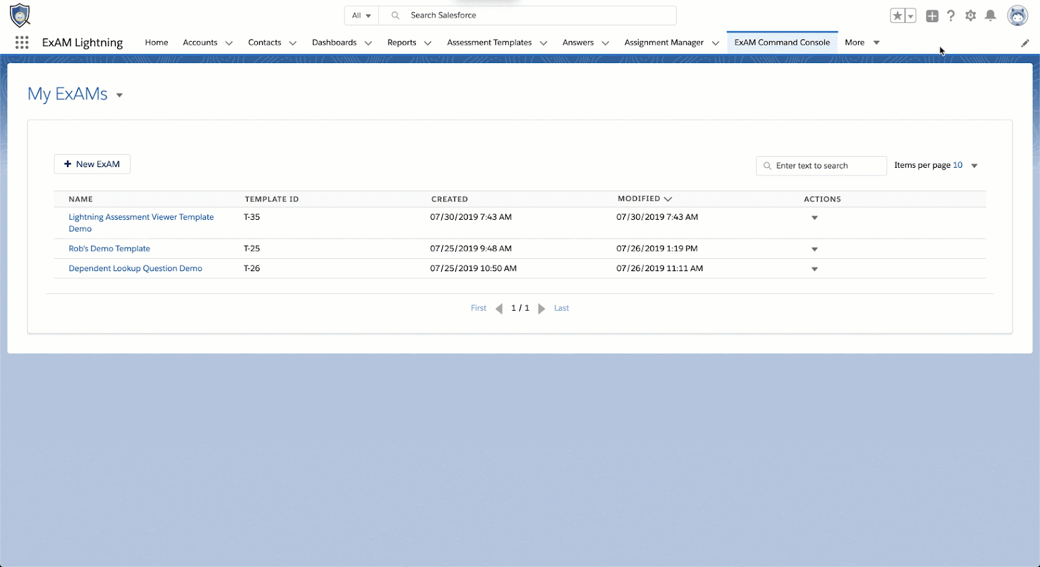Open the Help question mark icon

(951, 16)
